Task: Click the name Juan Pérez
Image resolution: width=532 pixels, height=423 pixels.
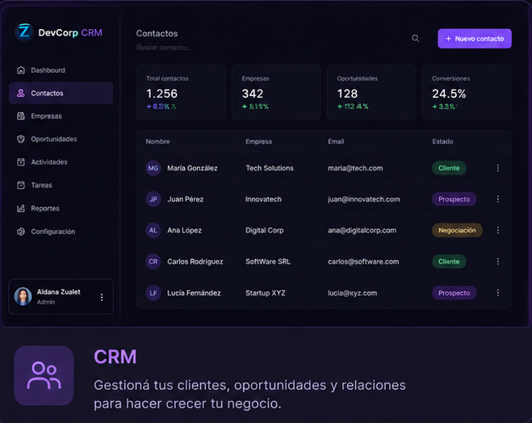Action: (185, 199)
